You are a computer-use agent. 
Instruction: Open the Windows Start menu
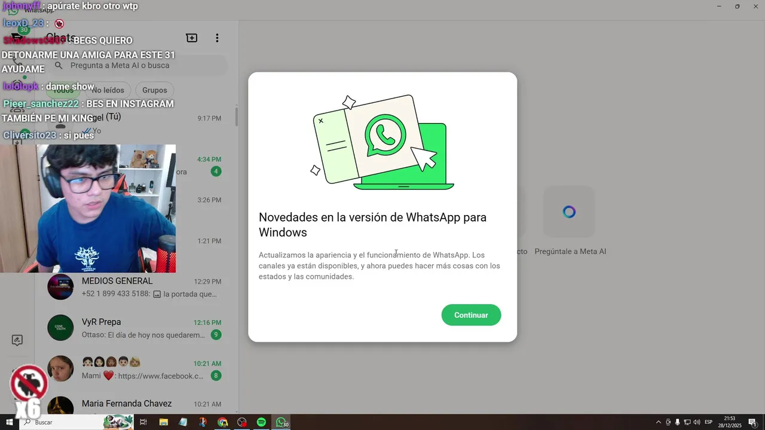click(x=10, y=422)
